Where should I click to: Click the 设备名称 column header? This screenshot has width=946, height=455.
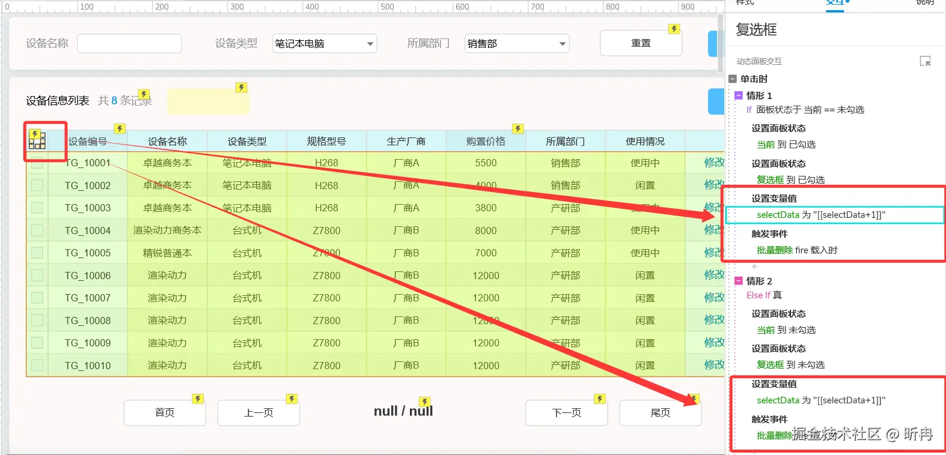(x=167, y=142)
